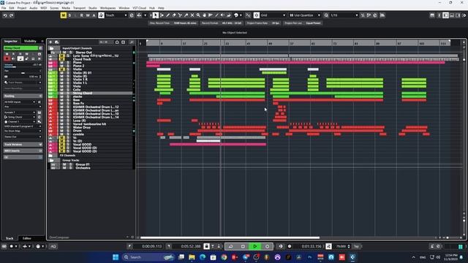Expand the Track Versions inspector section
This screenshot has height=263, width=468.
23,145
